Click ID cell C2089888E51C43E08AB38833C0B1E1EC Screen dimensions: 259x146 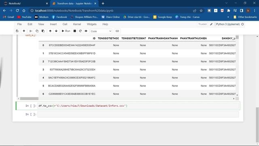coord(72,94)
